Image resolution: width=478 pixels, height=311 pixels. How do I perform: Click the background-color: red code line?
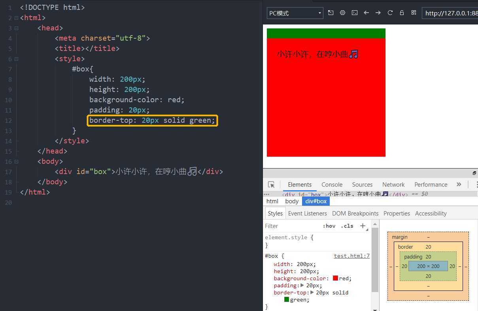click(137, 100)
